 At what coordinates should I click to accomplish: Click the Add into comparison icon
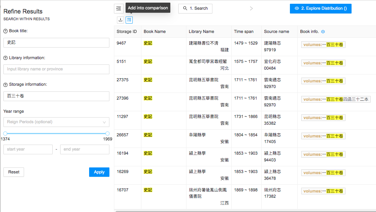(129, 20)
